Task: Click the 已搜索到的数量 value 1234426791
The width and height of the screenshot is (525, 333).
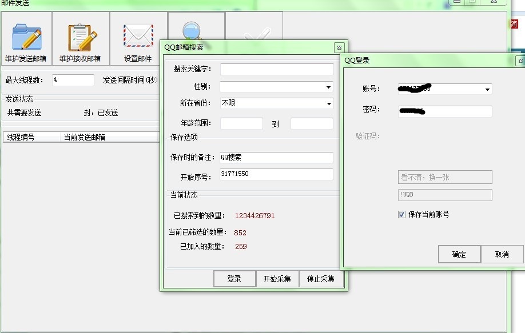Action: click(255, 216)
